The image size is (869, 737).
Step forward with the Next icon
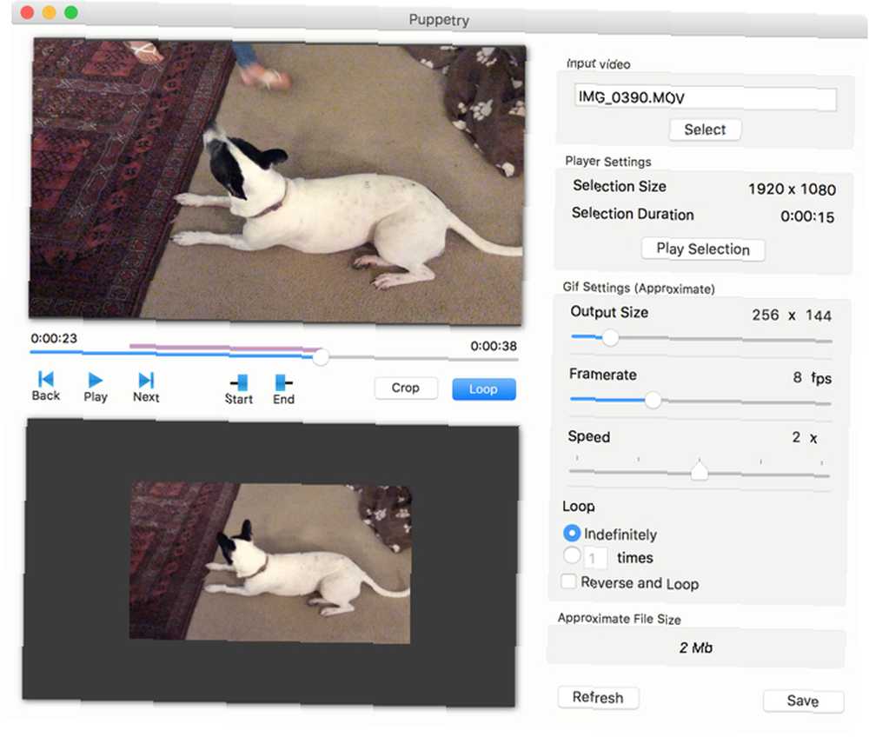coord(146,380)
